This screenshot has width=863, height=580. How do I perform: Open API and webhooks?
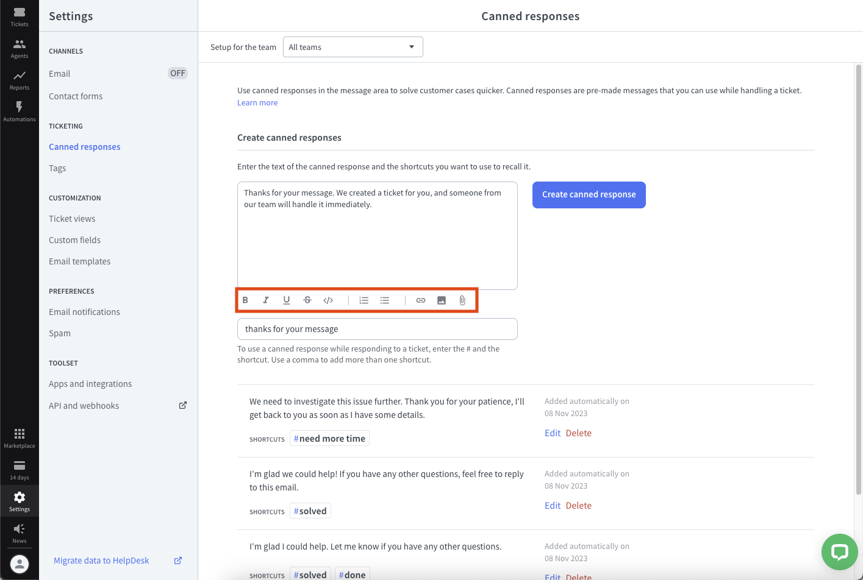(x=84, y=406)
